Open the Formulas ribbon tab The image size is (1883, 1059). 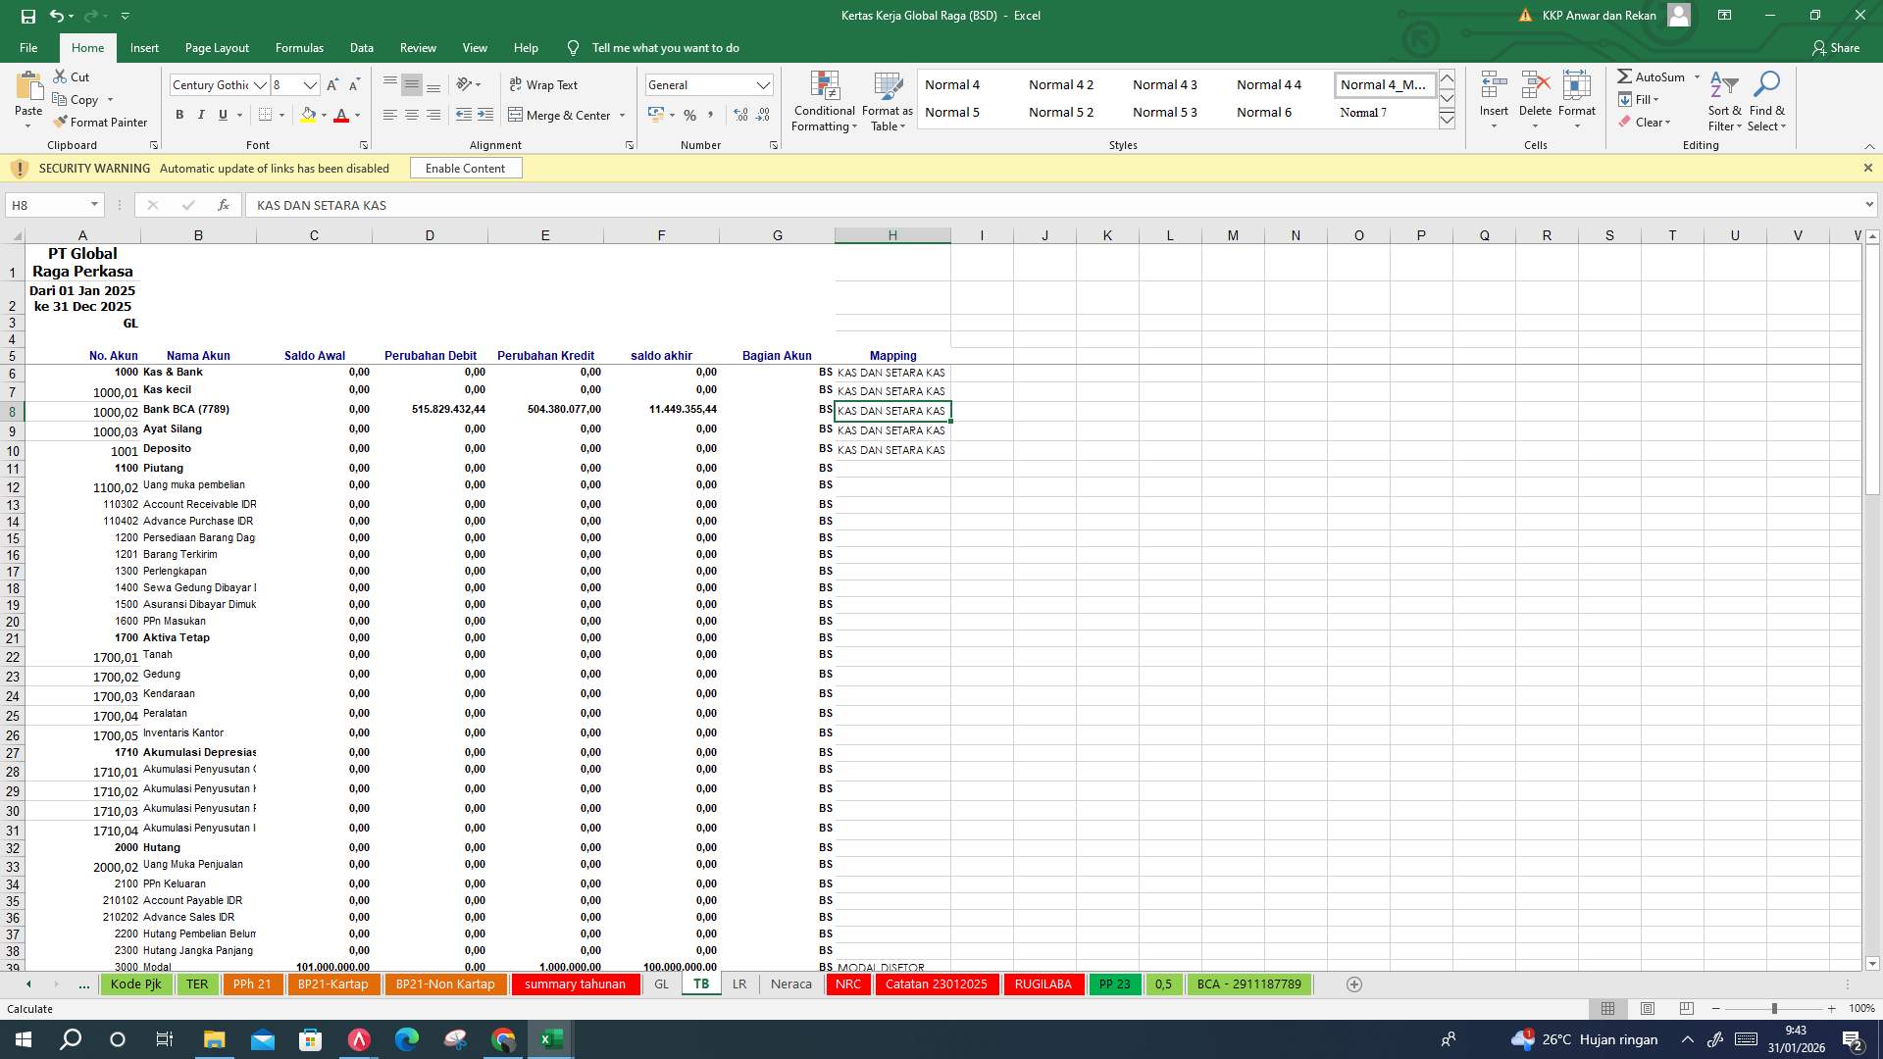tap(299, 47)
